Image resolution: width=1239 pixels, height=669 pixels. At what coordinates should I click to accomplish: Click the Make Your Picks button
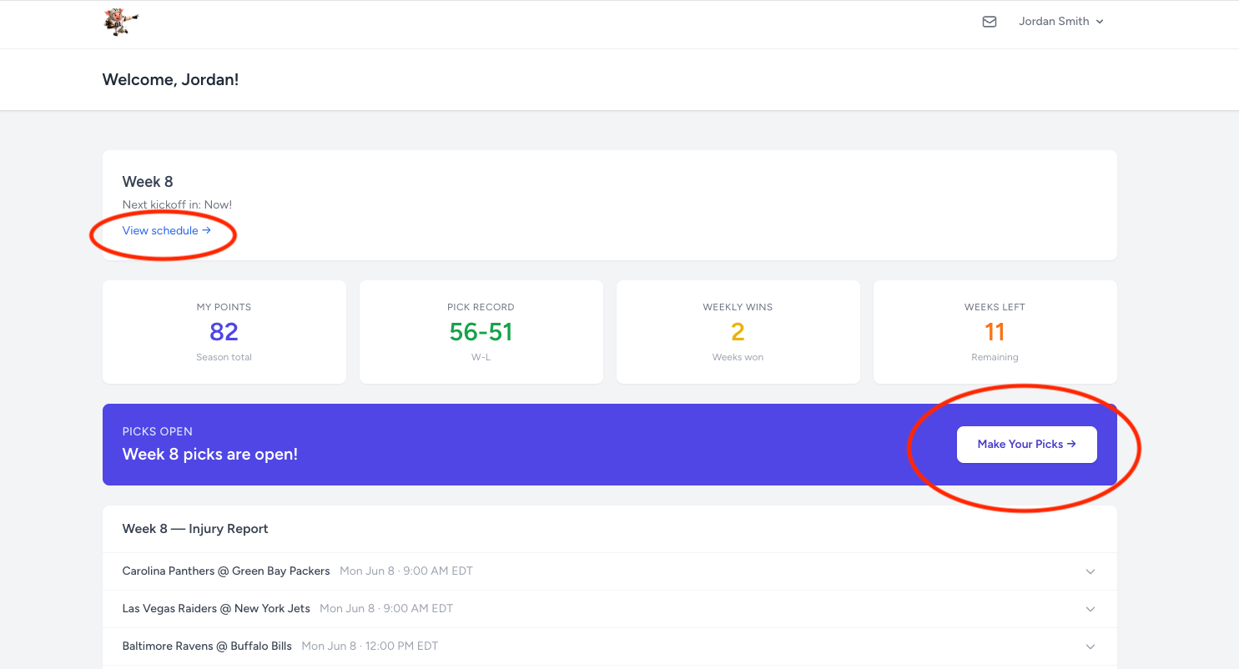point(1026,445)
